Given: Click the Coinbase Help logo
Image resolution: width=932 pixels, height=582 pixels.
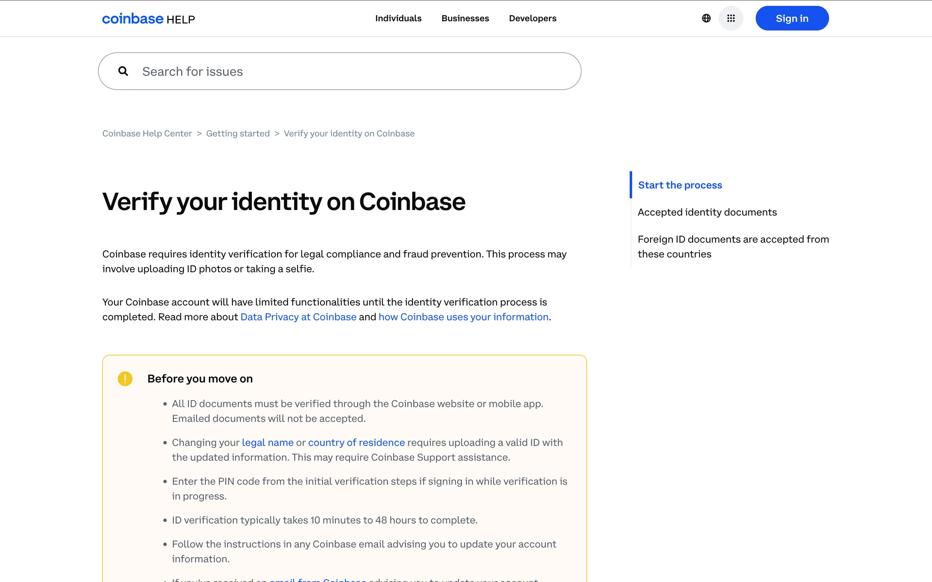Looking at the screenshot, I should (x=148, y=19).
